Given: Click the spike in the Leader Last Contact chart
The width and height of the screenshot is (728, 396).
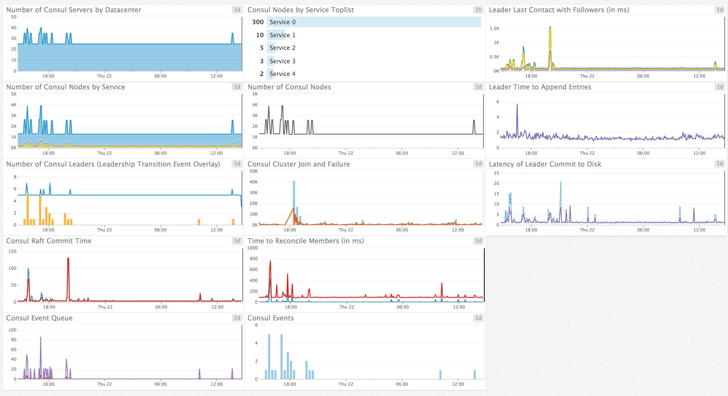Looking at the screenshot, I should pyautogui.click(x=550, y=27).
